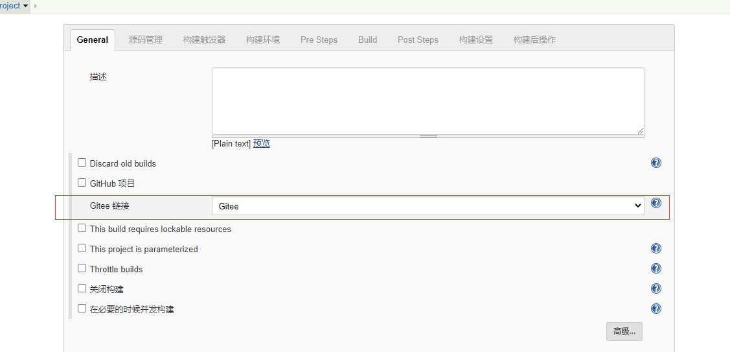Image resolution: width=730 pixels, height=352 pixels.
Task: Switch to the 源码管理 tab
Action: tap(146, 40)
